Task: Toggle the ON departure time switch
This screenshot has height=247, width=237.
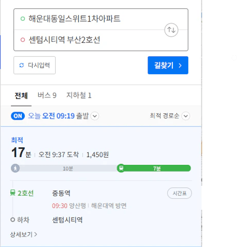Action: tap(18, 116)
